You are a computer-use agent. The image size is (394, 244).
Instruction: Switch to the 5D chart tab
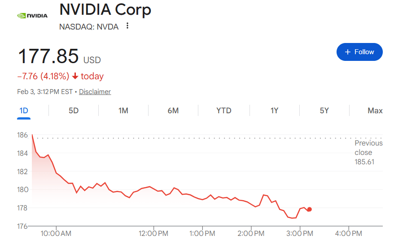click(74, 111)
